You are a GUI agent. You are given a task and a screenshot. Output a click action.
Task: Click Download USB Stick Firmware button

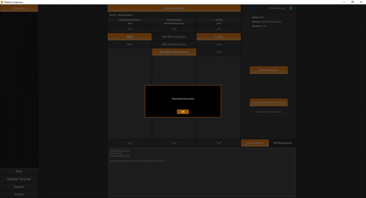pos(269,102)
